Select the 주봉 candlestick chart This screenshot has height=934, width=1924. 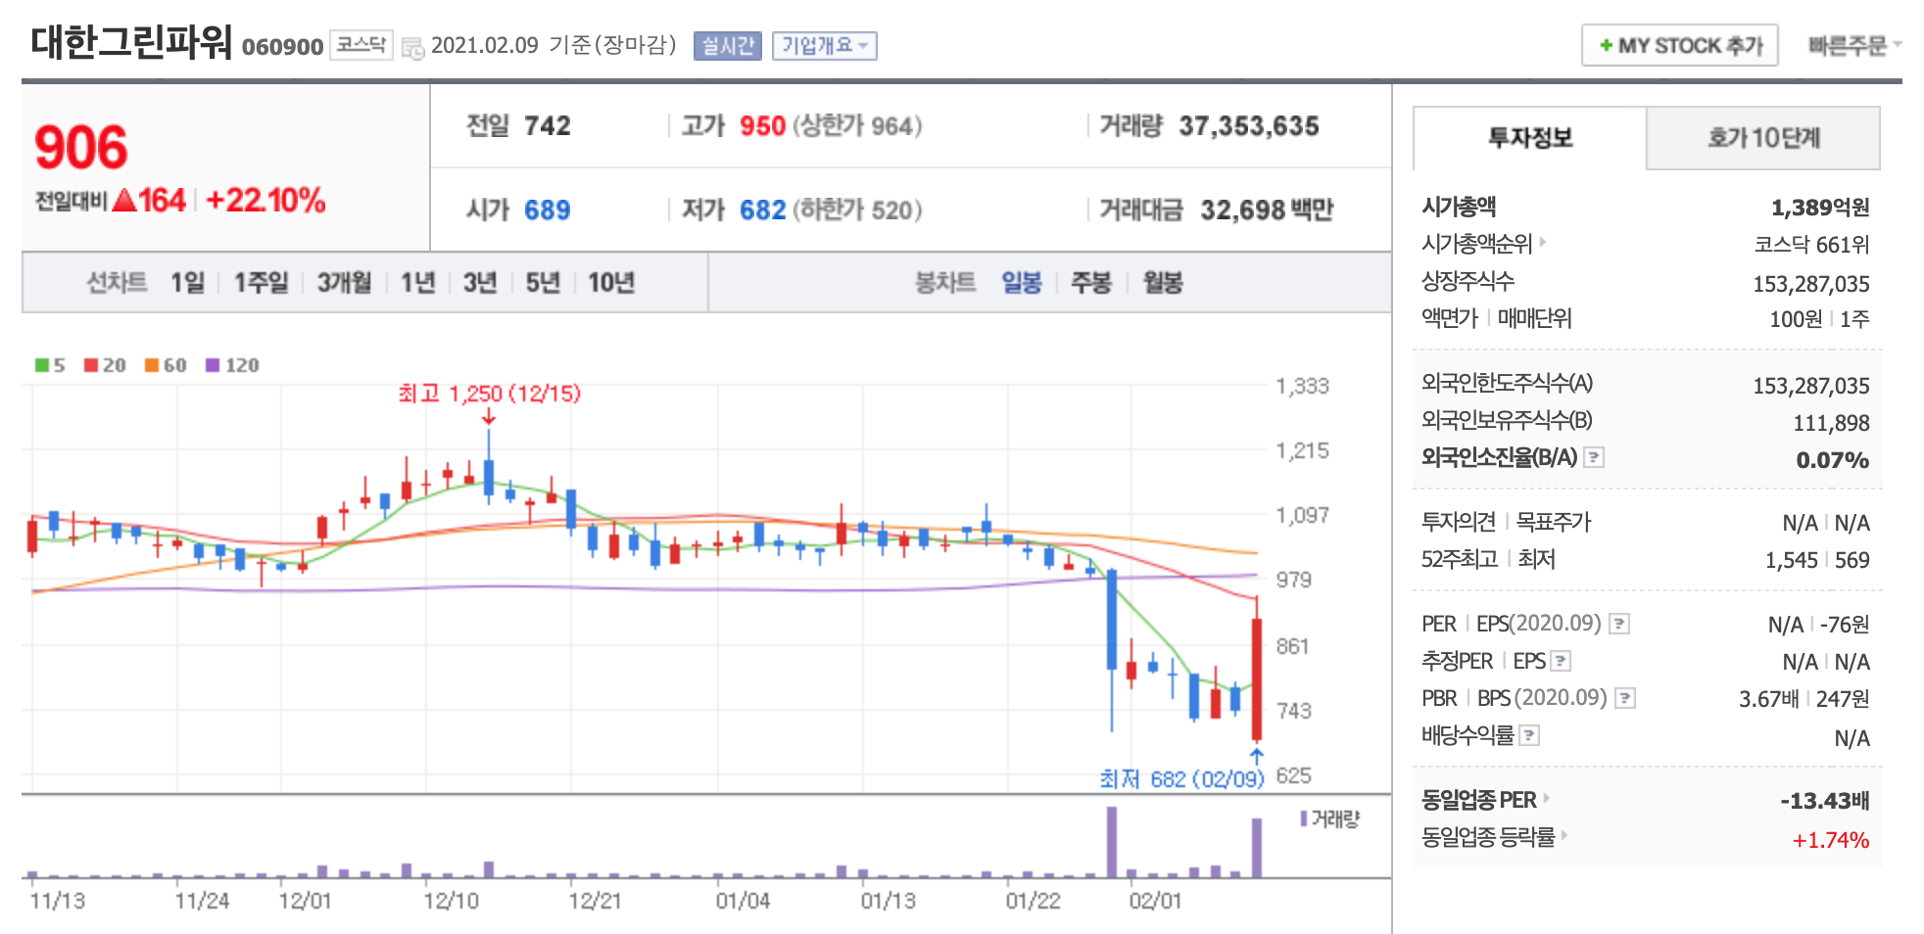click(x=1091, y=283)
